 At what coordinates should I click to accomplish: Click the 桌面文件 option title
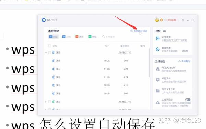click(x=166, y=78)
